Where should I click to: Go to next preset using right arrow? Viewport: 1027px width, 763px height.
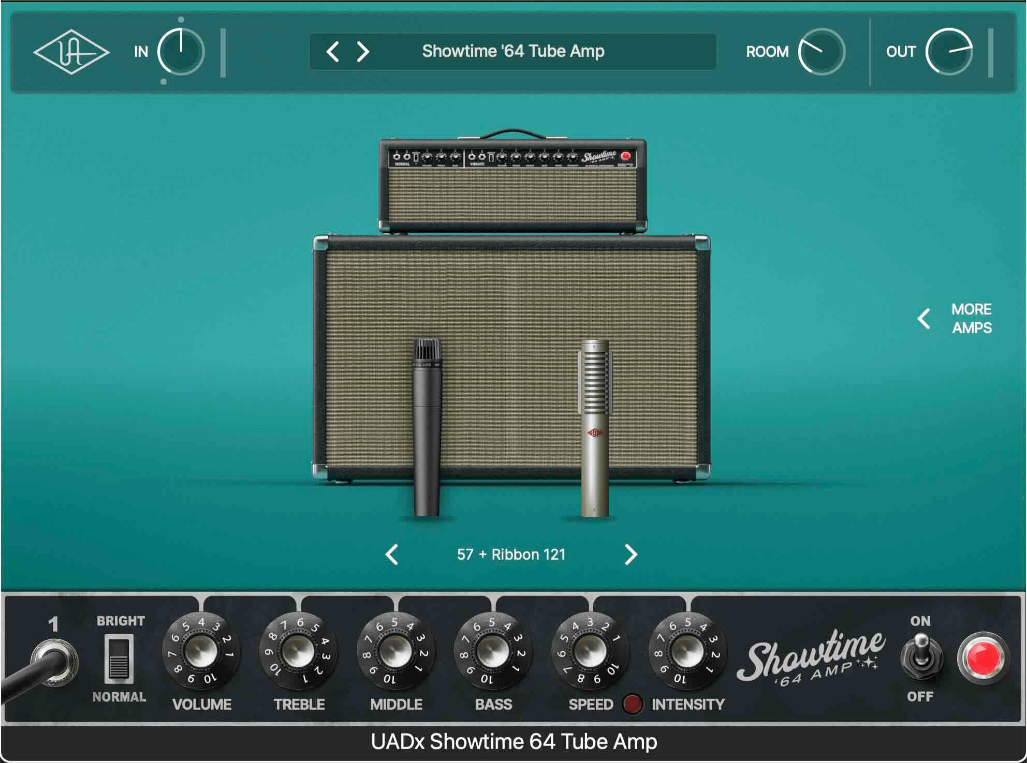[x=363, y=52]
